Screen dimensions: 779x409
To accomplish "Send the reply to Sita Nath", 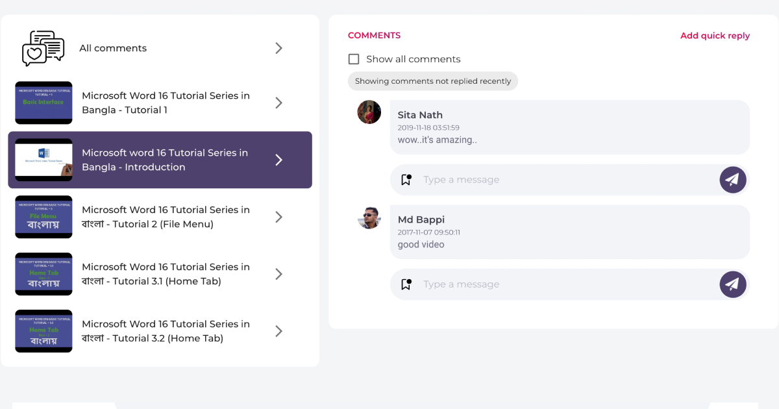I will tap(733, 180).
